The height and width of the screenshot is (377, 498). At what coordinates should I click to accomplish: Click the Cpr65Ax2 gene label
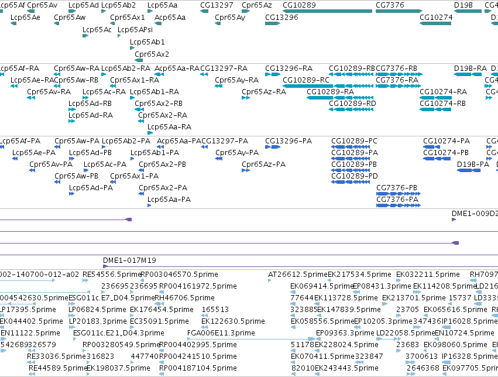point(152,54)
